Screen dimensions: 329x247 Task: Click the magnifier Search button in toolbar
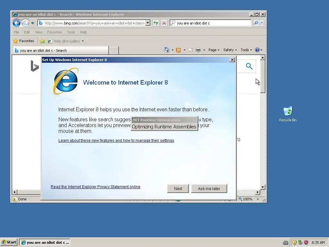pyautogui.click(x=256, y=23)
